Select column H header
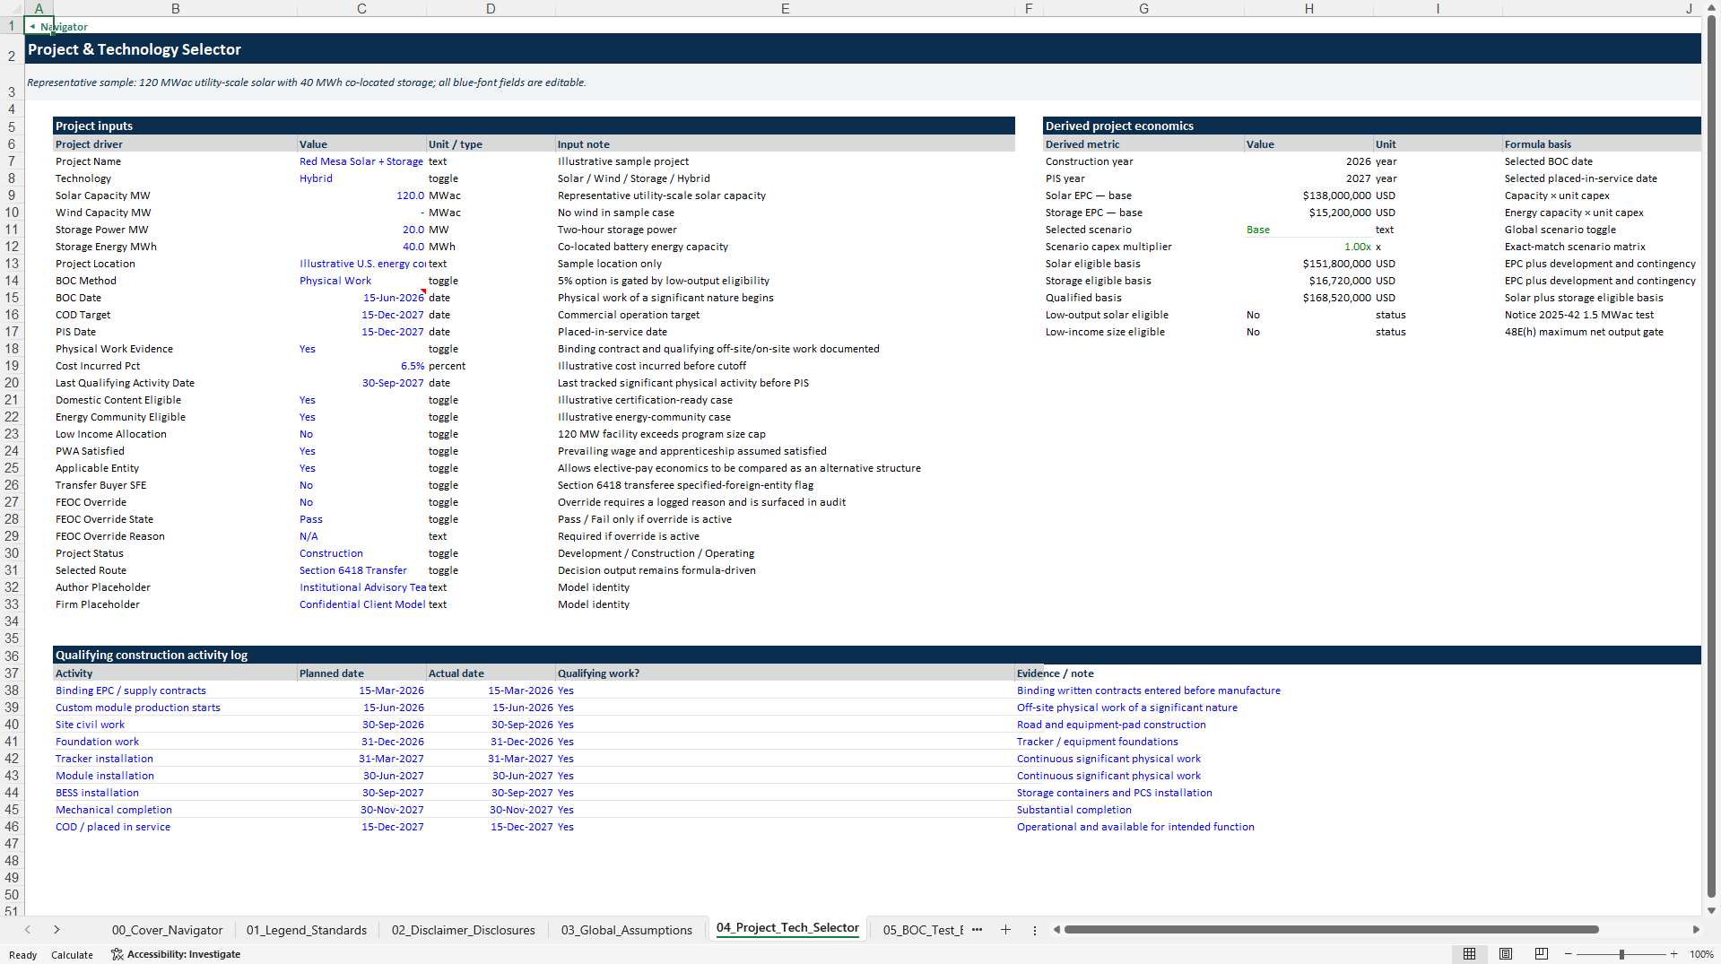The height and width of the screenshot is (964, 1721). point(1308,8)
